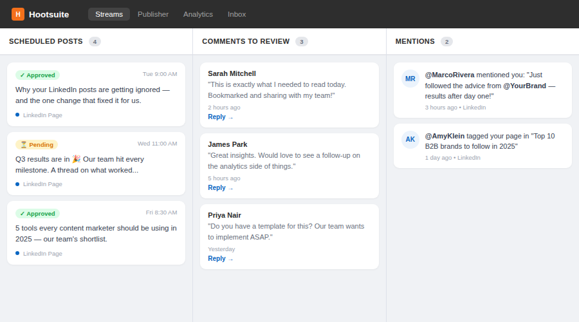This screenshot has width=579, height=322.
Task: Open the '5 tools every content marketer' post
Action: (x=96, y=233)
